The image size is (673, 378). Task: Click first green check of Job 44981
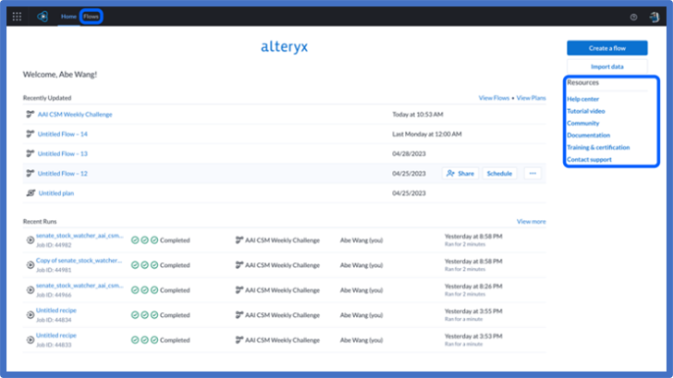pyautogui.click(x=135, y=265)
